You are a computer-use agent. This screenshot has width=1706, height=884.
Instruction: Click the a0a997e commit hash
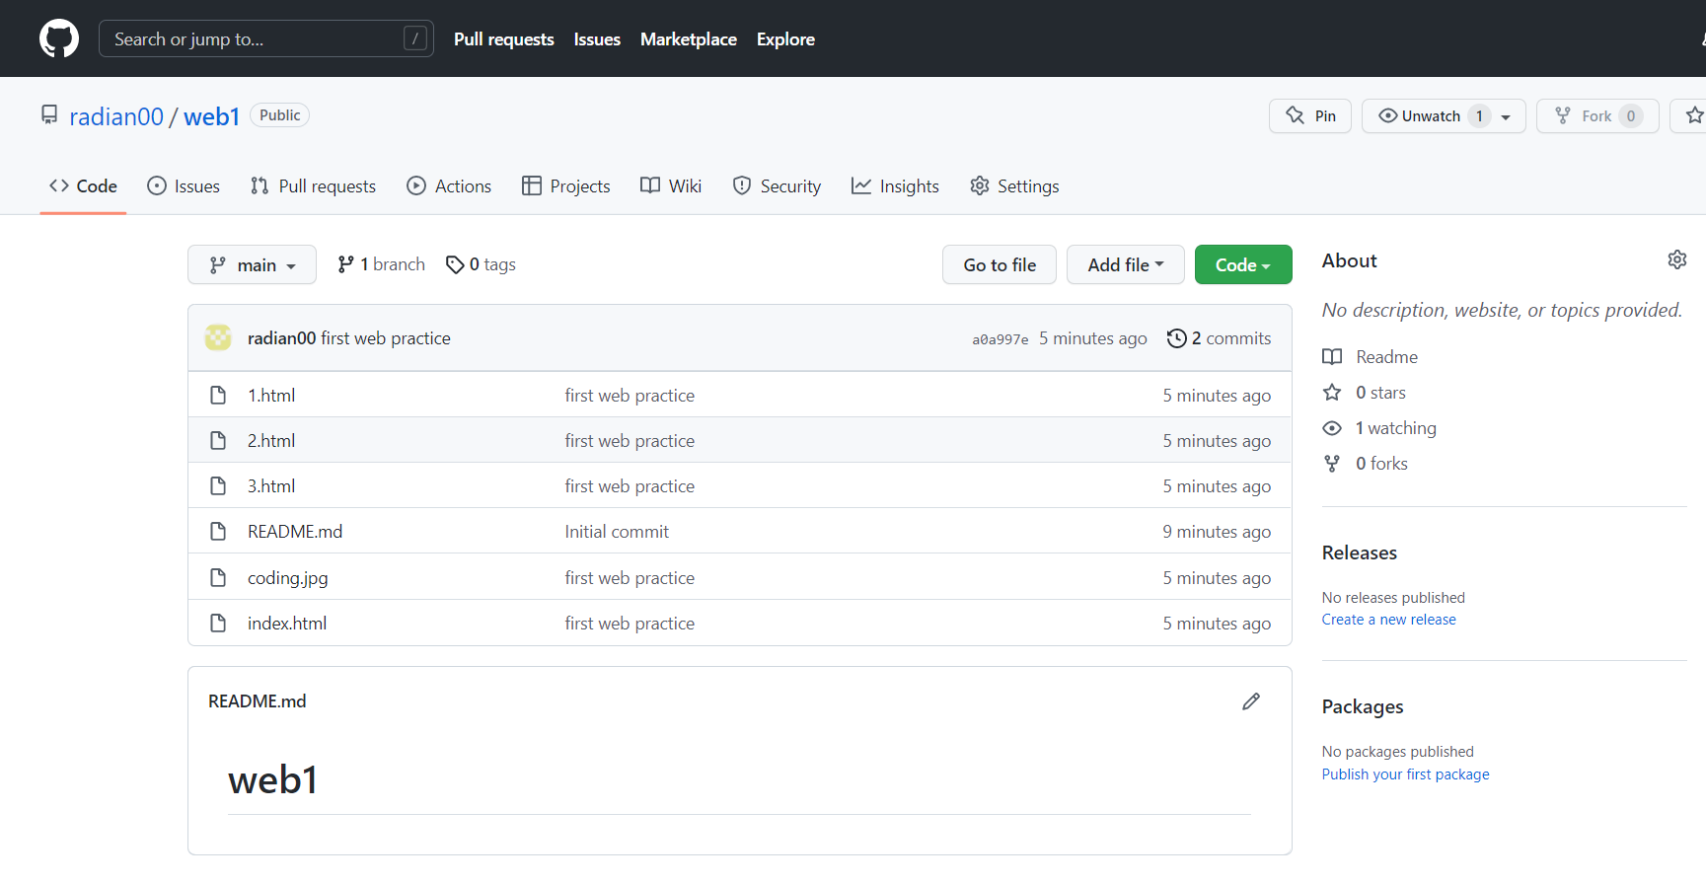(x=1000, y=339)
